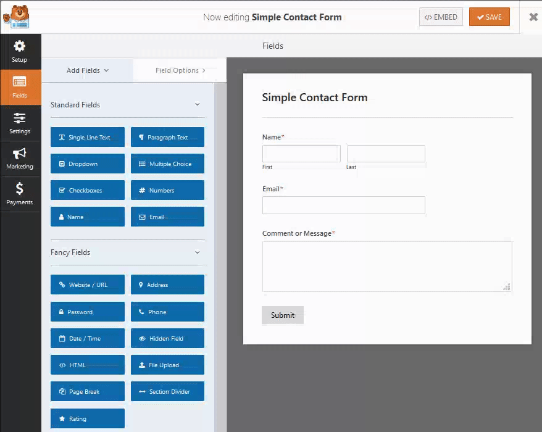This screenshot has height=432, width=542.
Task: Click the Email field label in preview
Action: [x=272, y=189]
